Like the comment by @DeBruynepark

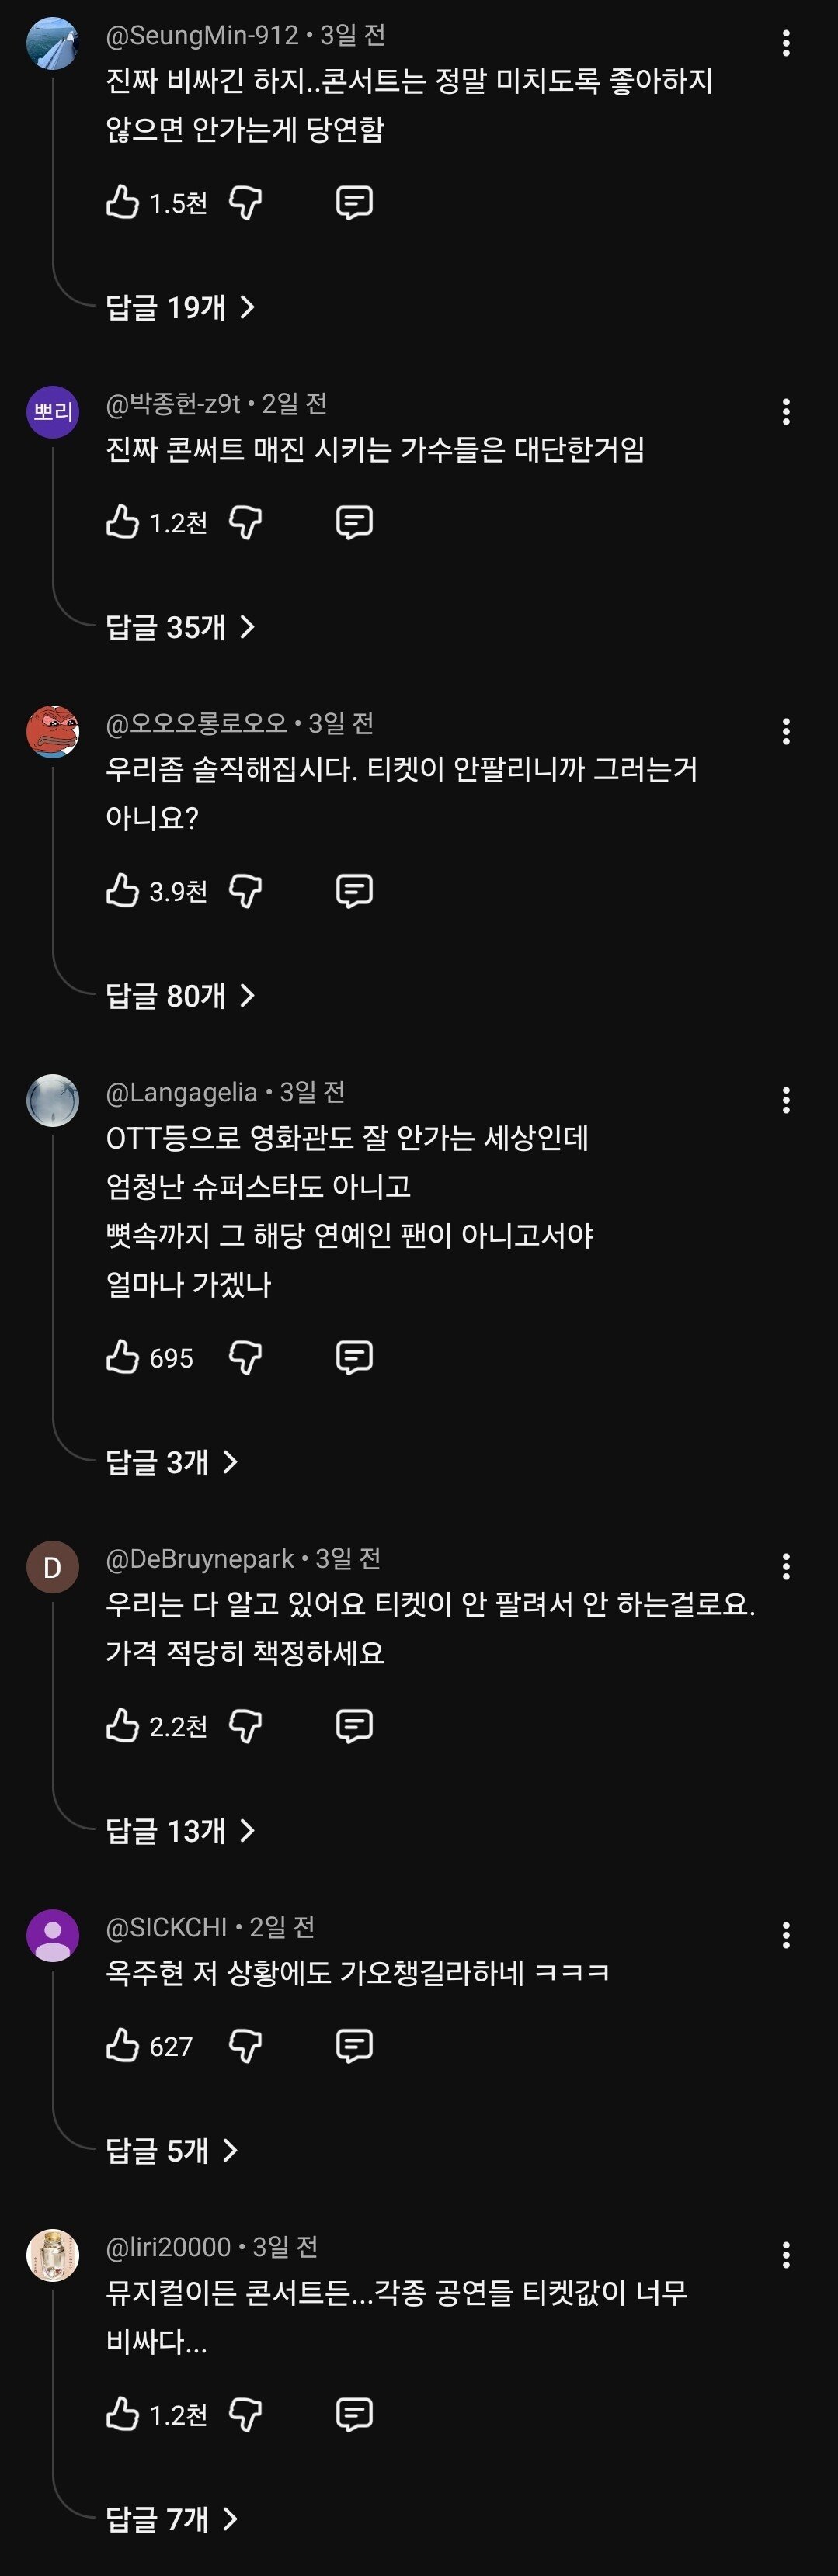tap(122, 1725)
